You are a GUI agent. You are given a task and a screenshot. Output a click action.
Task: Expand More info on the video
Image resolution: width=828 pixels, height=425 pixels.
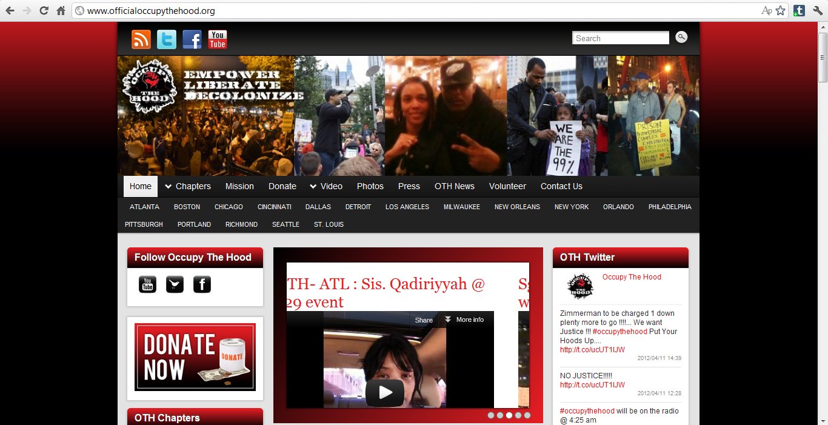pyautogui.click(x=464, y=320)
